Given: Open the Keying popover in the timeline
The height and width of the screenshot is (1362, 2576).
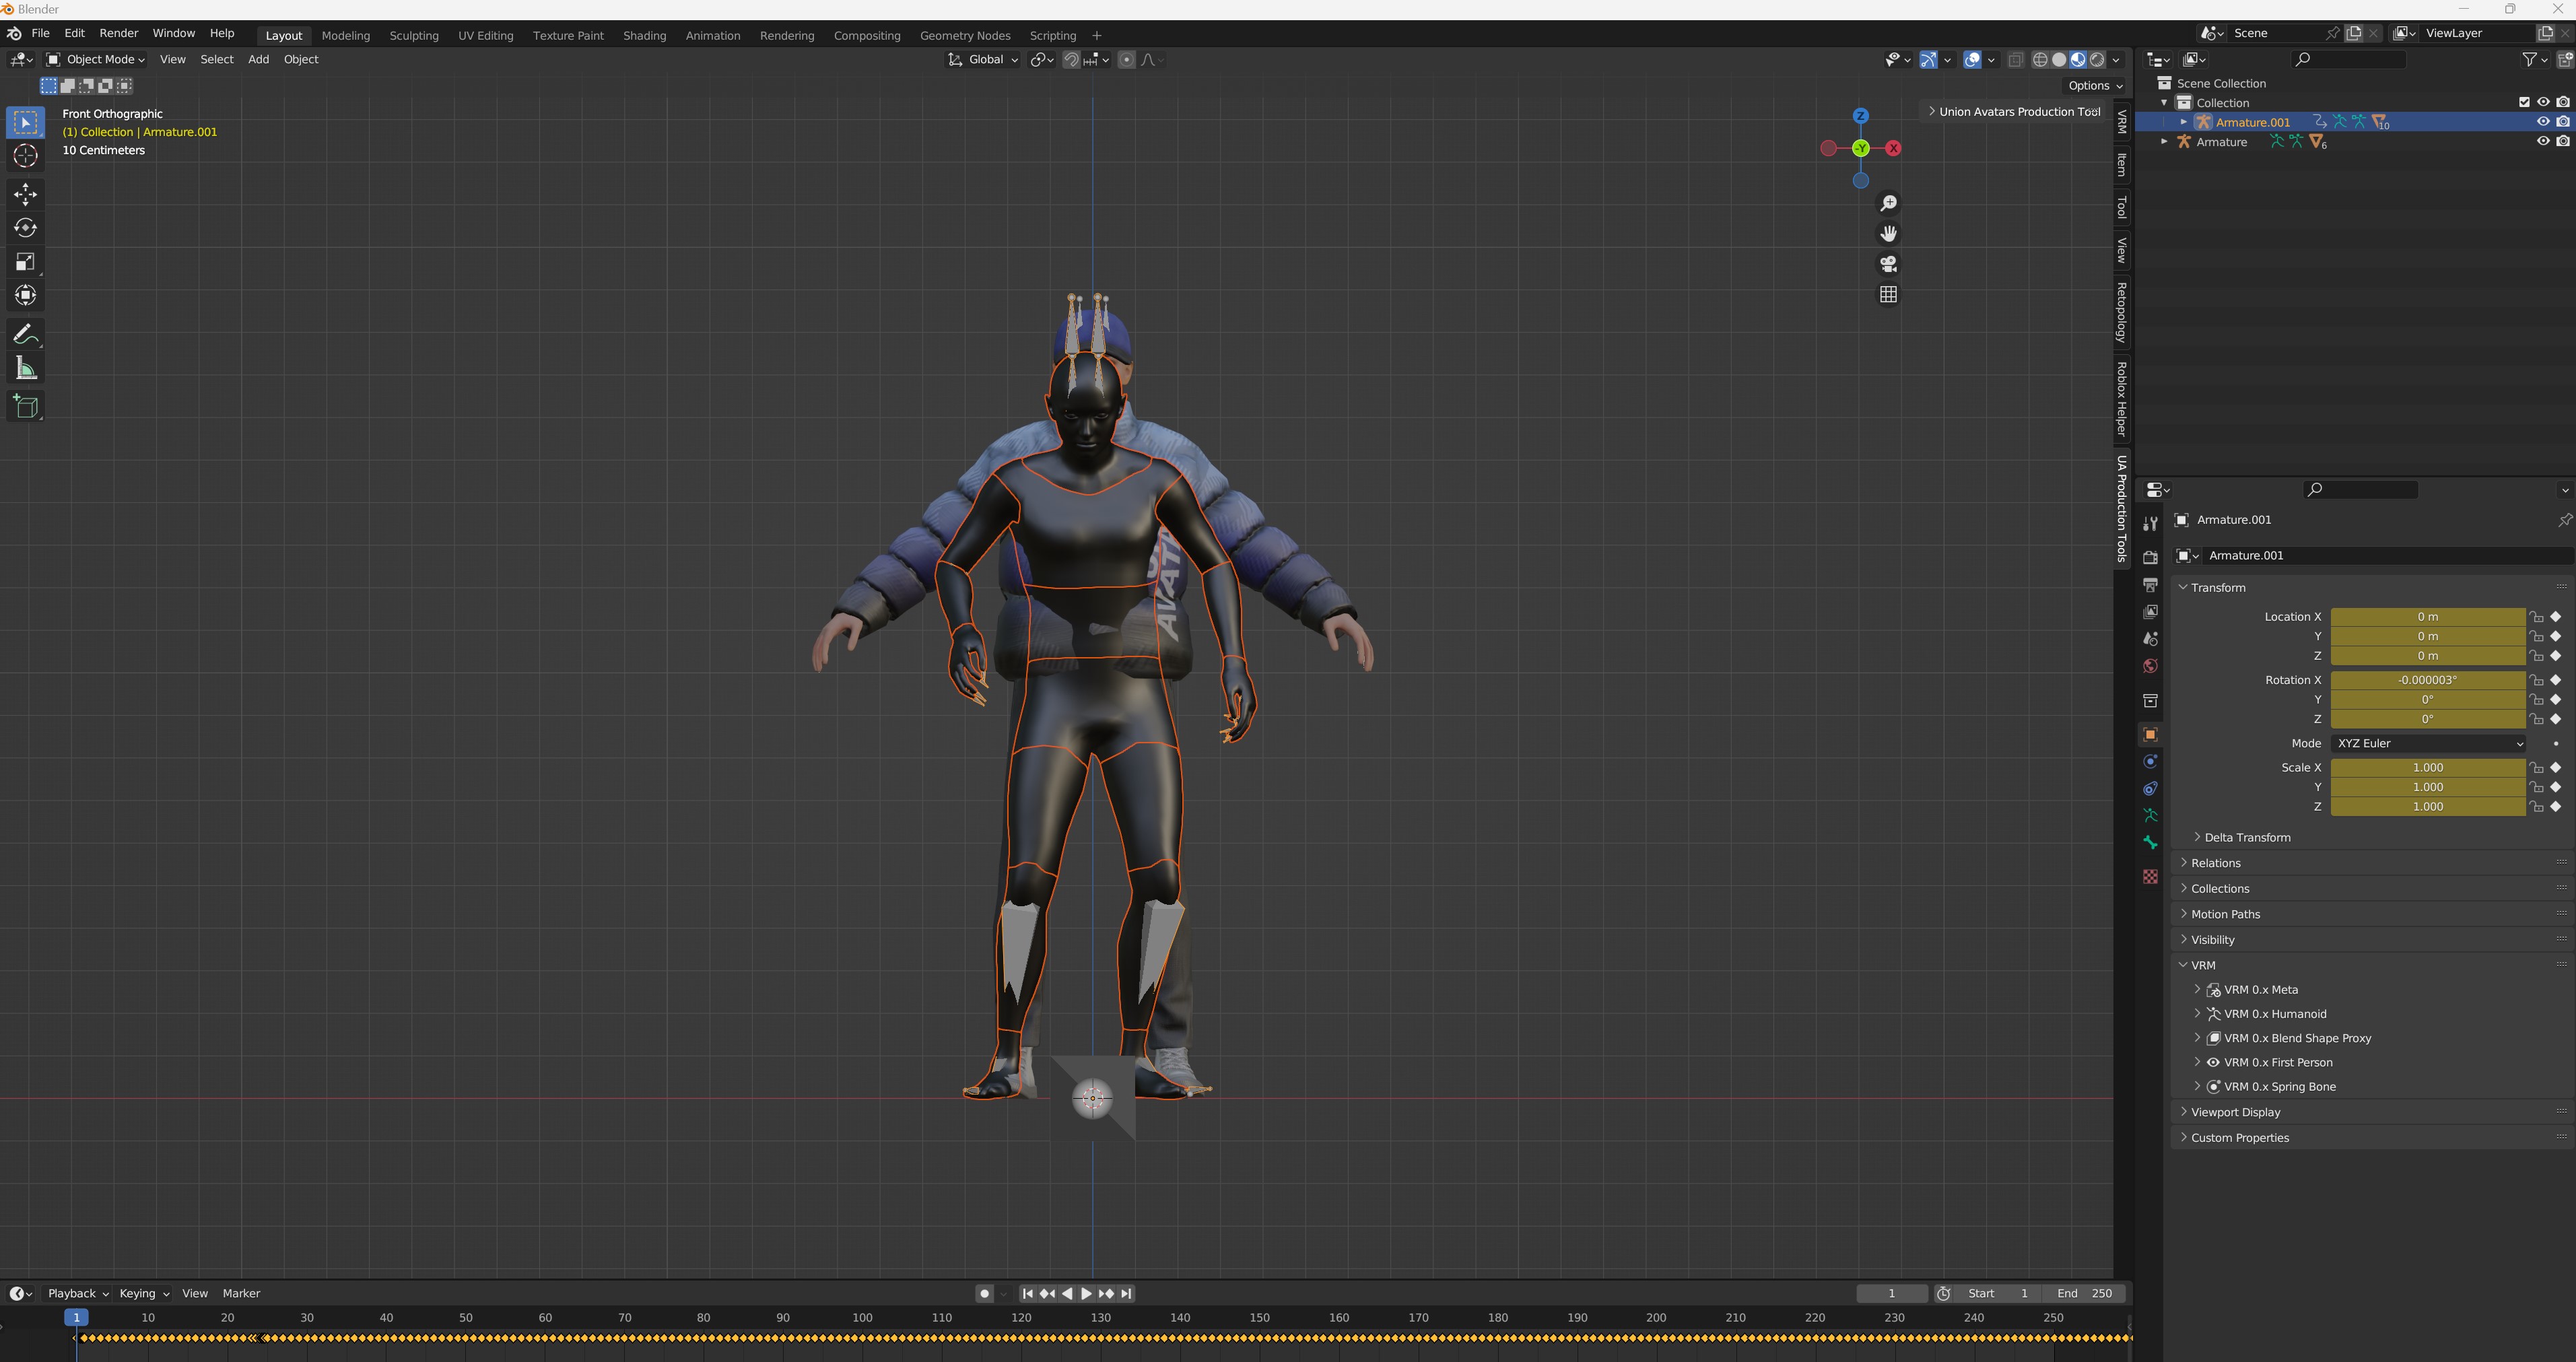Looking at the screenshot, I should coord(144,1294).
